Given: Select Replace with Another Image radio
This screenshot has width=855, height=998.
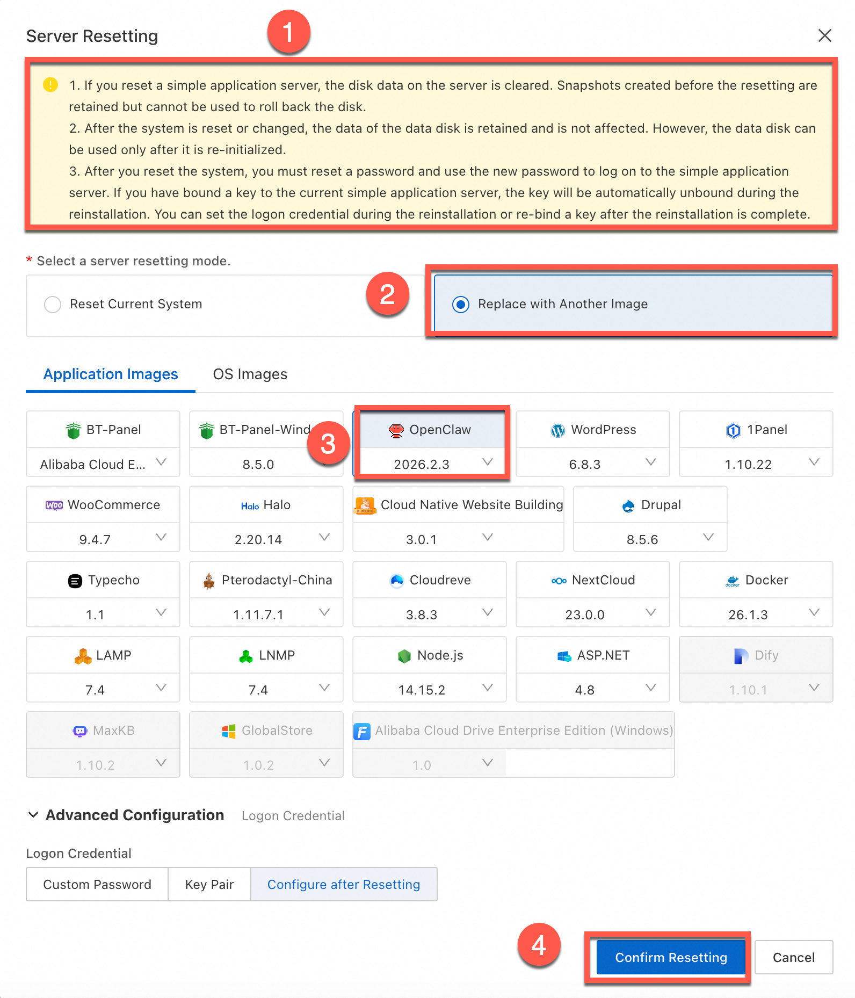Looking at the screenshot, I should (461, 305).
